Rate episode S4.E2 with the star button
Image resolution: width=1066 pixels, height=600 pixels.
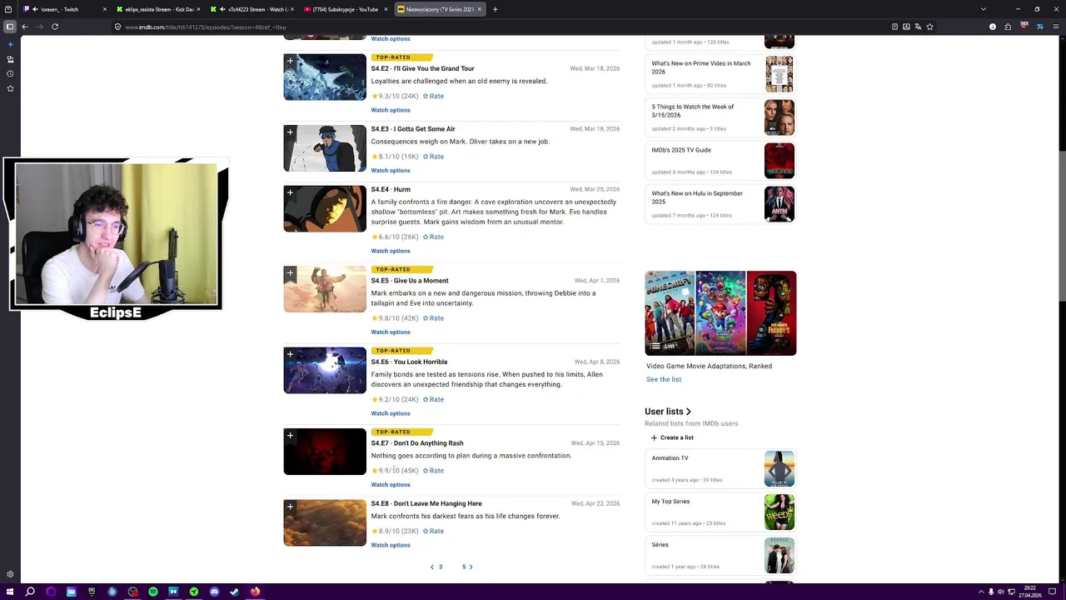433,96
